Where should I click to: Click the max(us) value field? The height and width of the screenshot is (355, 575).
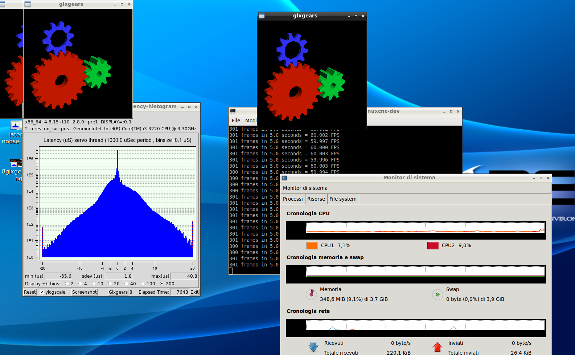coord(185,276)
